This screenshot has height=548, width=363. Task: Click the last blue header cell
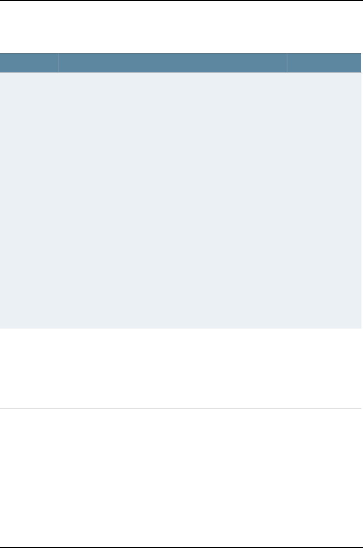coord(324,63)
